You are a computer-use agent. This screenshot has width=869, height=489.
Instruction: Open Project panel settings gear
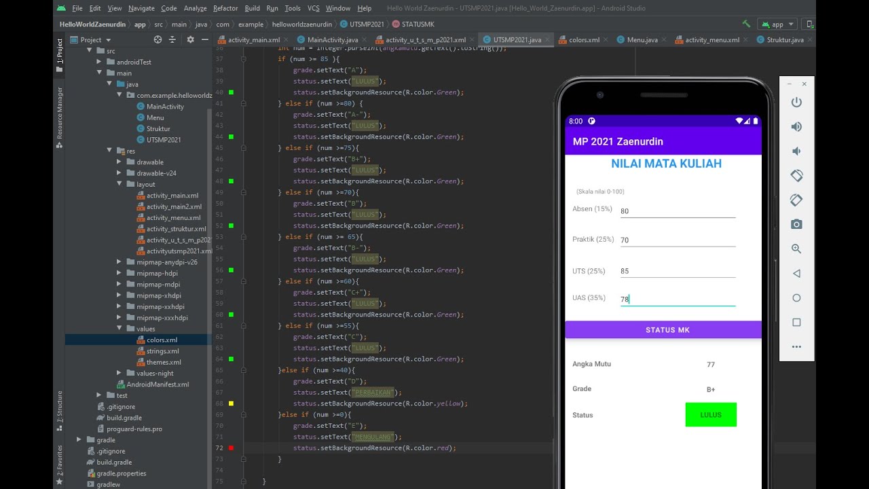pyautogui.click(x=190, y=40)
